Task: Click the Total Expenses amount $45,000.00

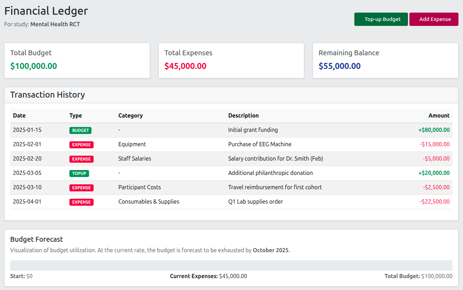Action: coord(185,66)
